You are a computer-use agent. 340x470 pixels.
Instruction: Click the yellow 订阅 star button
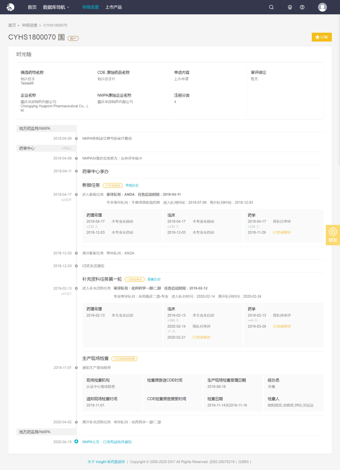tap(322, 37)
